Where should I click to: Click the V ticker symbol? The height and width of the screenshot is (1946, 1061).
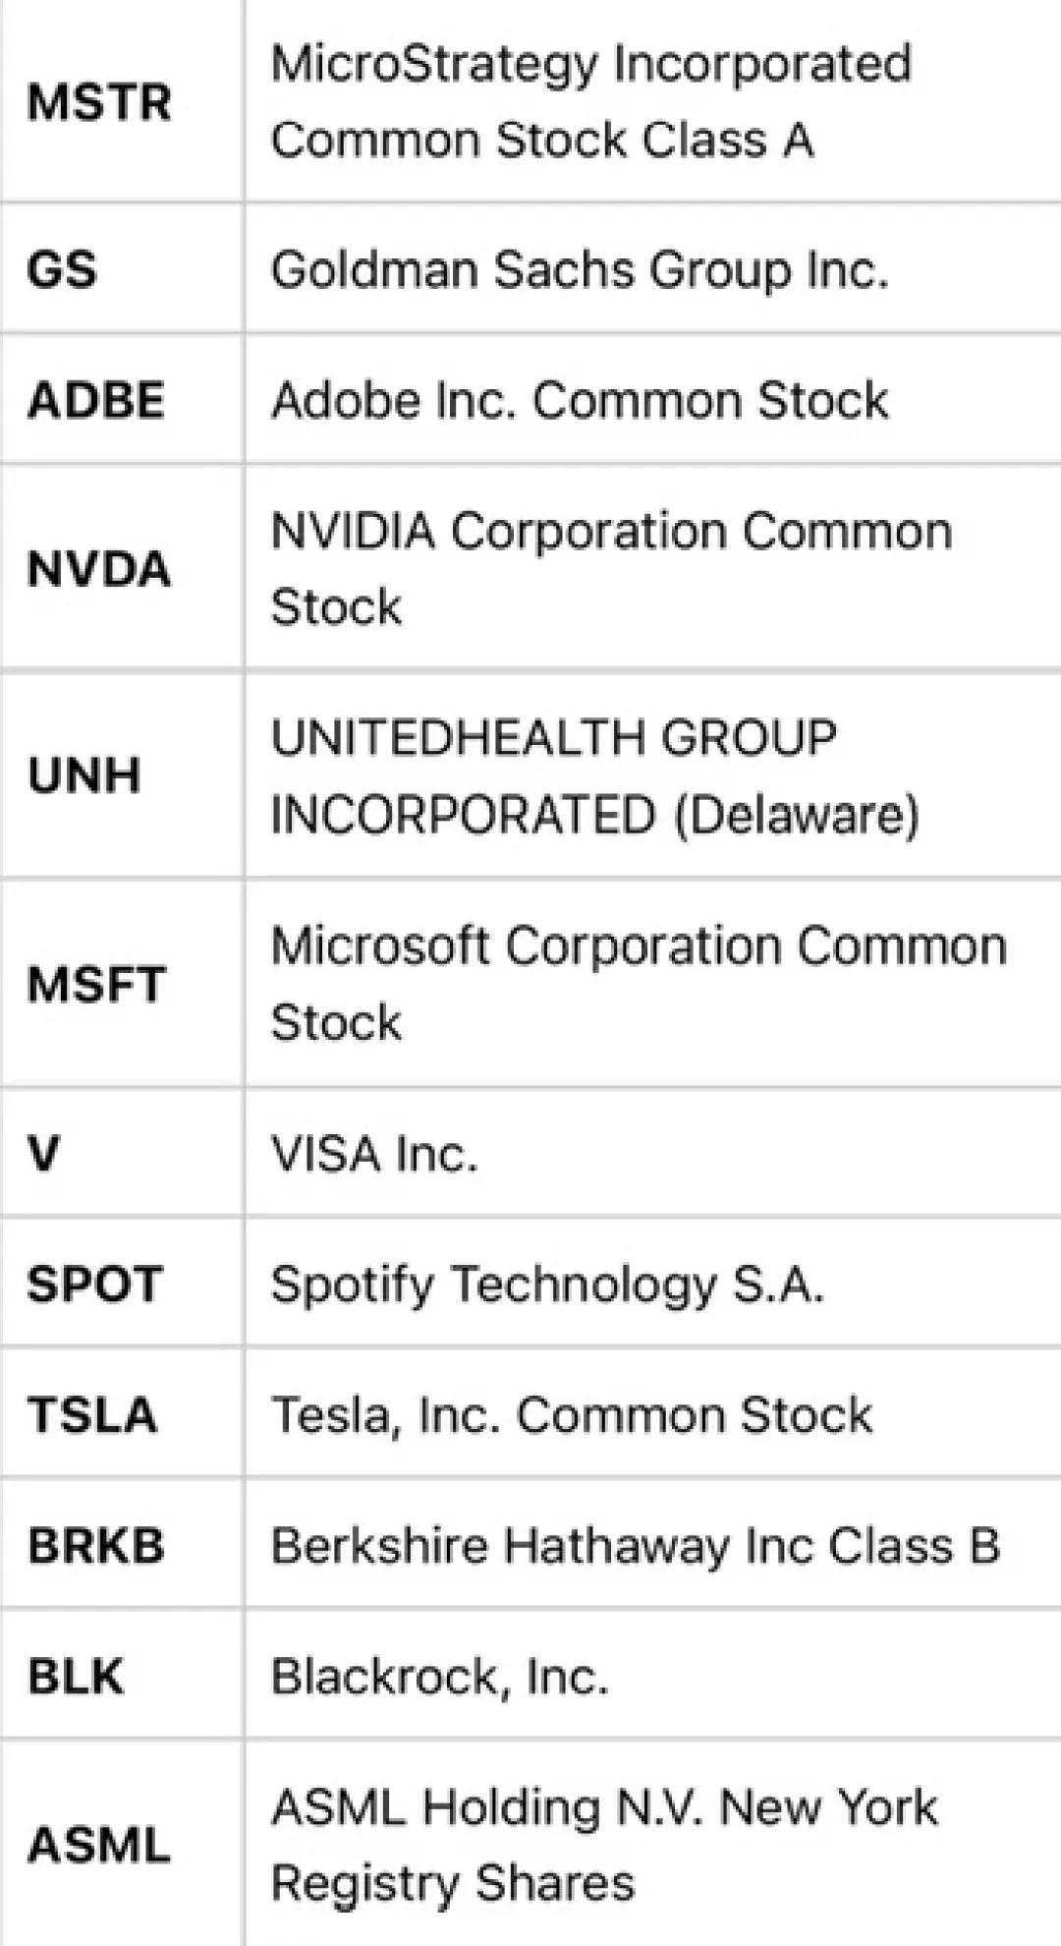(x=44, y=1153)
